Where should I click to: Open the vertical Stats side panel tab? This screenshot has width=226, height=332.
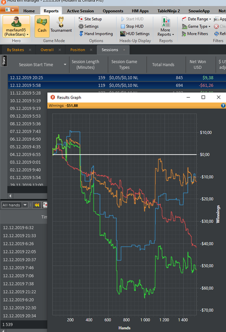(4, 61)
